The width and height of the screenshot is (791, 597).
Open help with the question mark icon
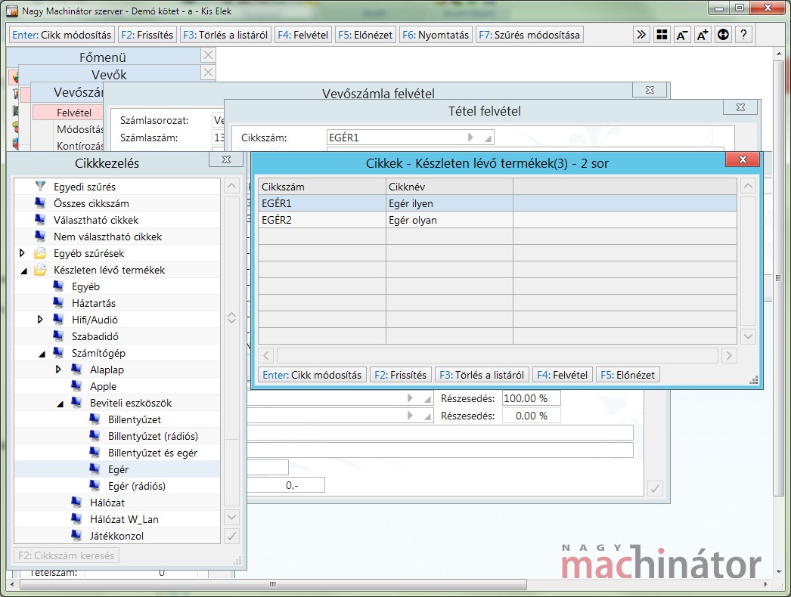[744, 35]
